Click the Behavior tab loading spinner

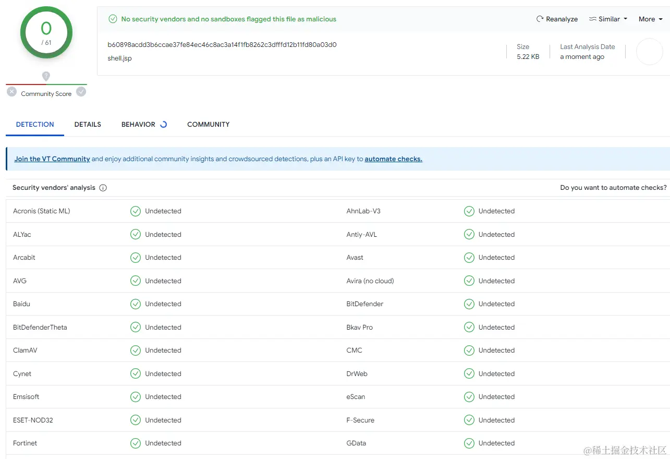(x=163, y=124)
